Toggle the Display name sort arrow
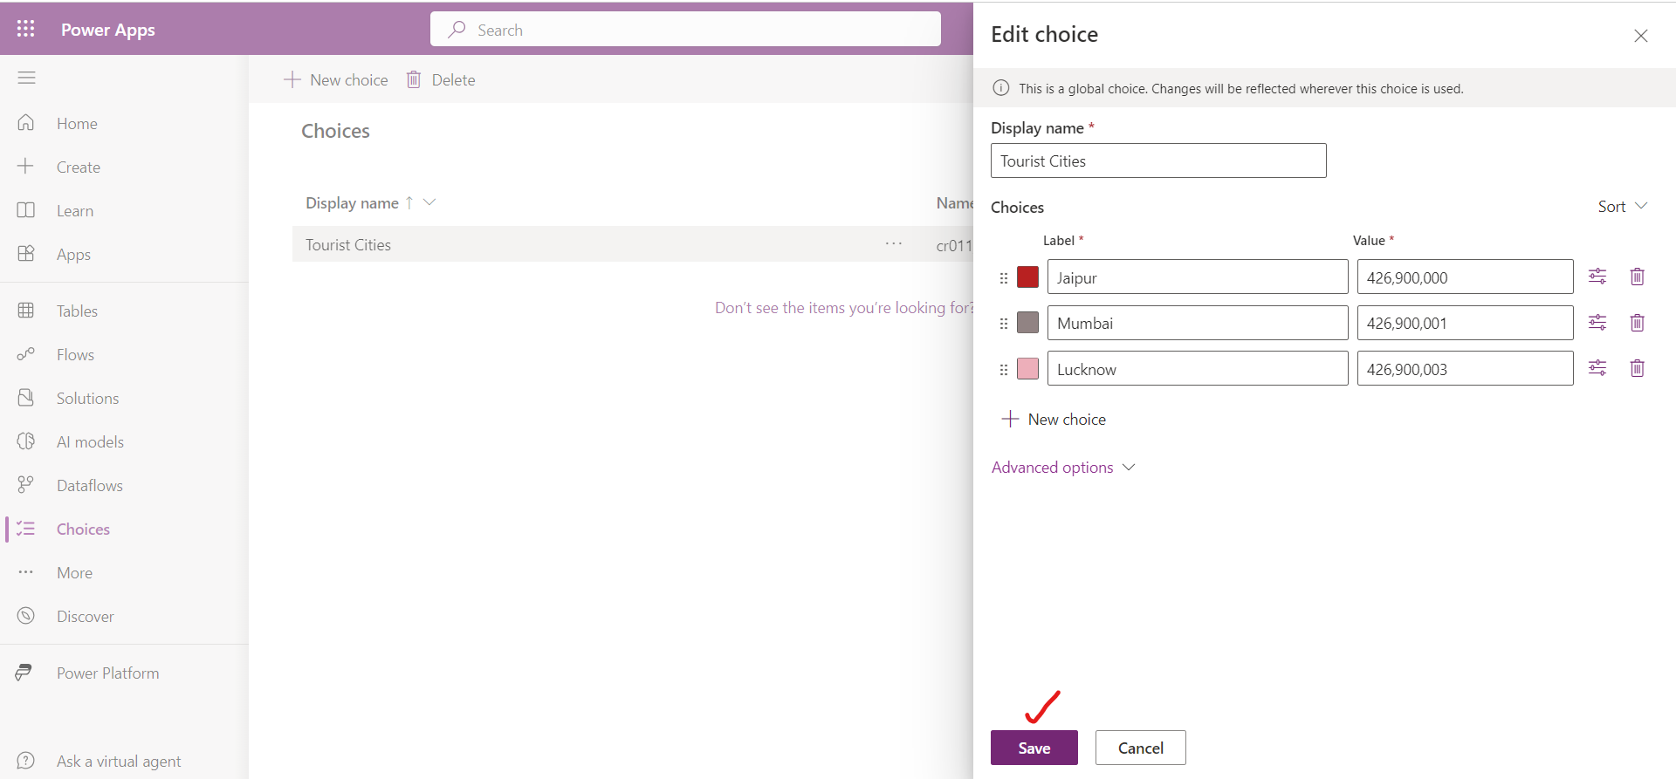The width and height of the screenshot is (1676, 779). 409,202
